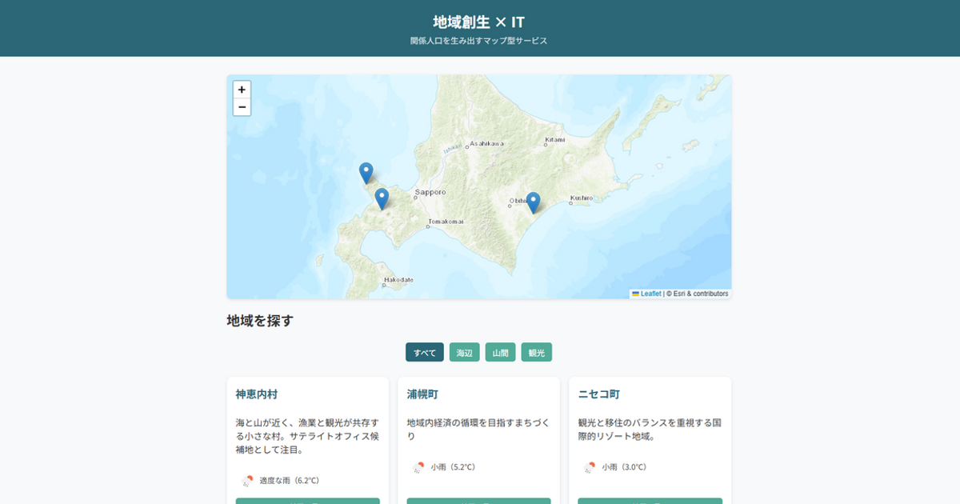Click the 神恵内村 weather icon
Image resolution: width=960 pixels, height=504 pixels.
247,481
